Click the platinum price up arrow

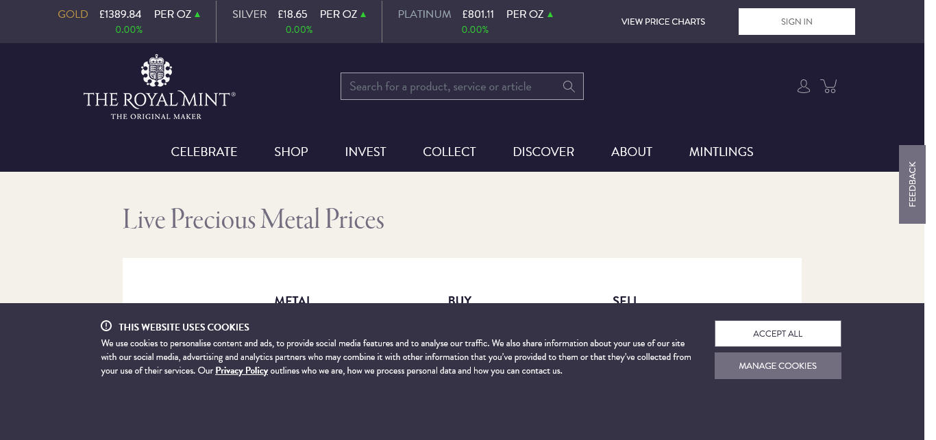coord(550,14)
